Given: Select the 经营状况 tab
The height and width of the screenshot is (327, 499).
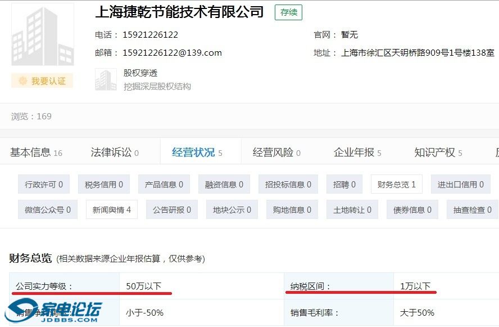Looking at the screenshot, I should tap(197, 153).
